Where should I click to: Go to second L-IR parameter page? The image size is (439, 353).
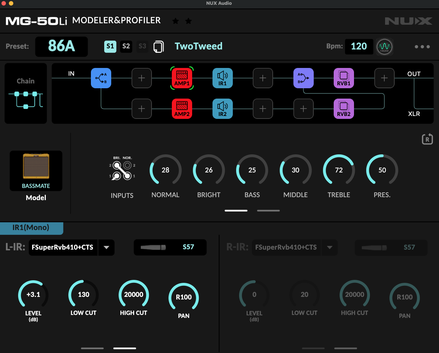pos(125,348)
